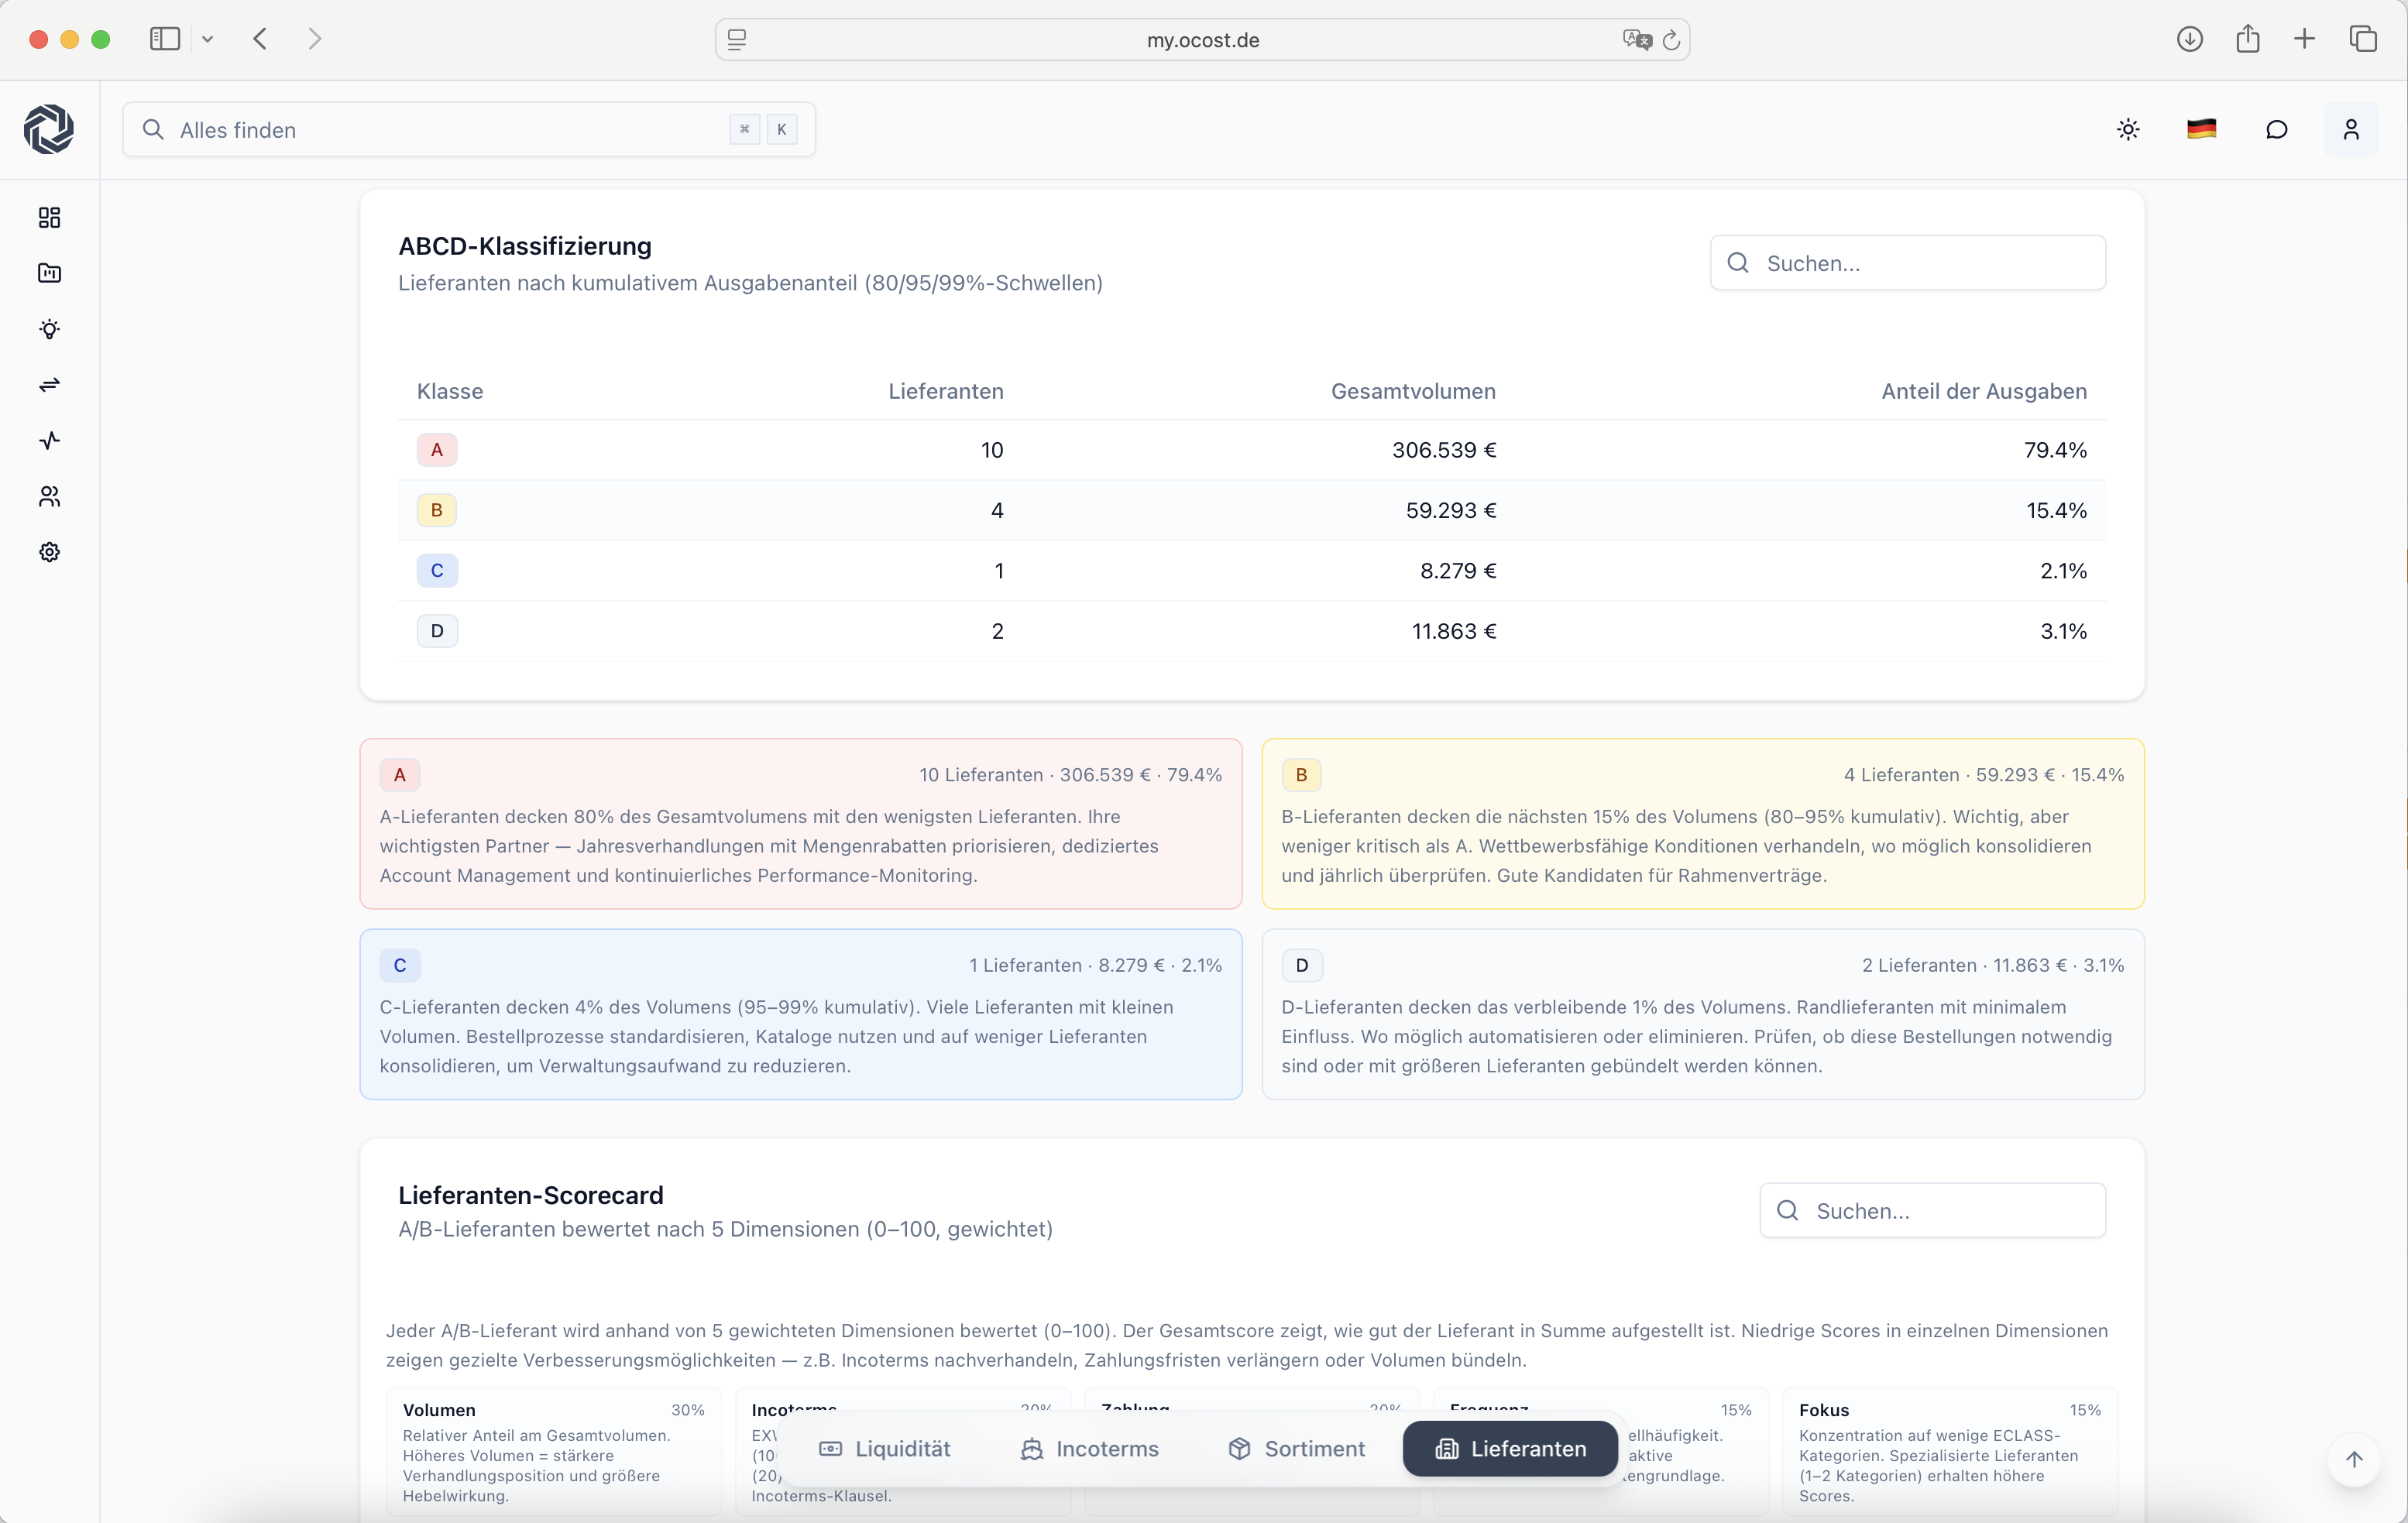The width and height of the screenshot is (2408, 1523).
Task: Show Safari tab overview
Action: point(2363,39)
